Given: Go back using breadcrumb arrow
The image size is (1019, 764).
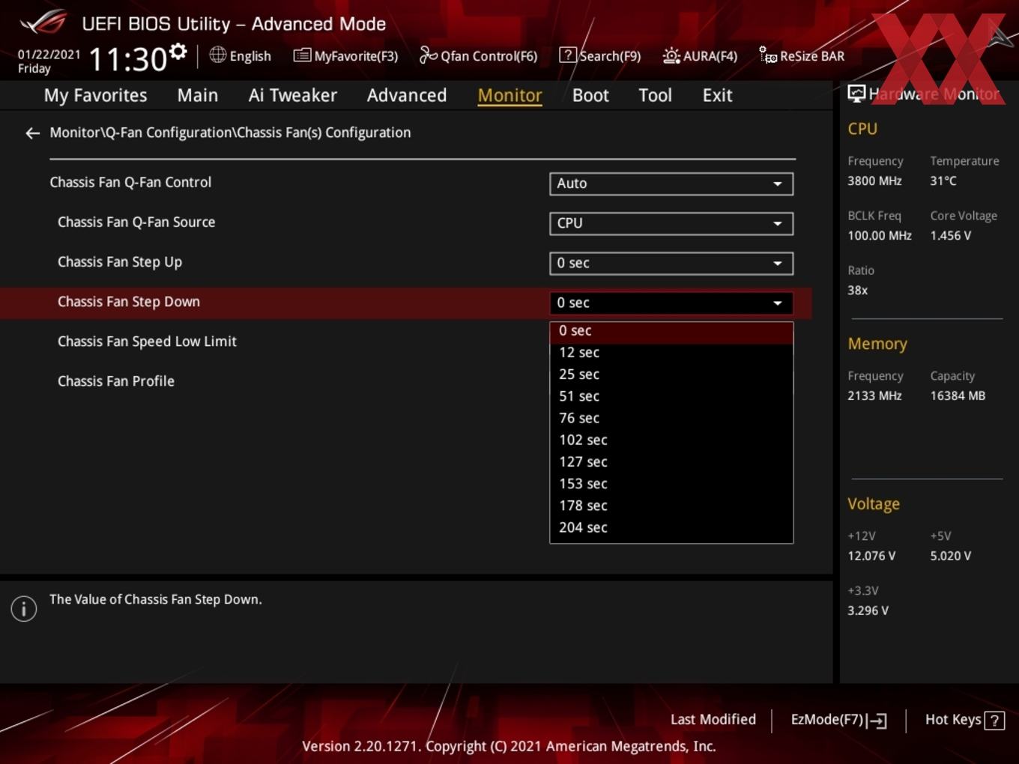Looking at the screenshot, I should pyautogui.click(x=32, y=133).
